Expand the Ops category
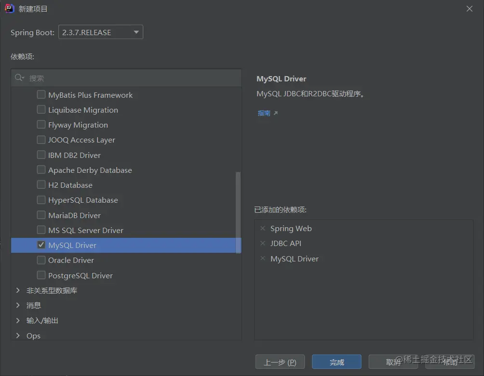The image size is (484, 376). [x=18, y=335]
